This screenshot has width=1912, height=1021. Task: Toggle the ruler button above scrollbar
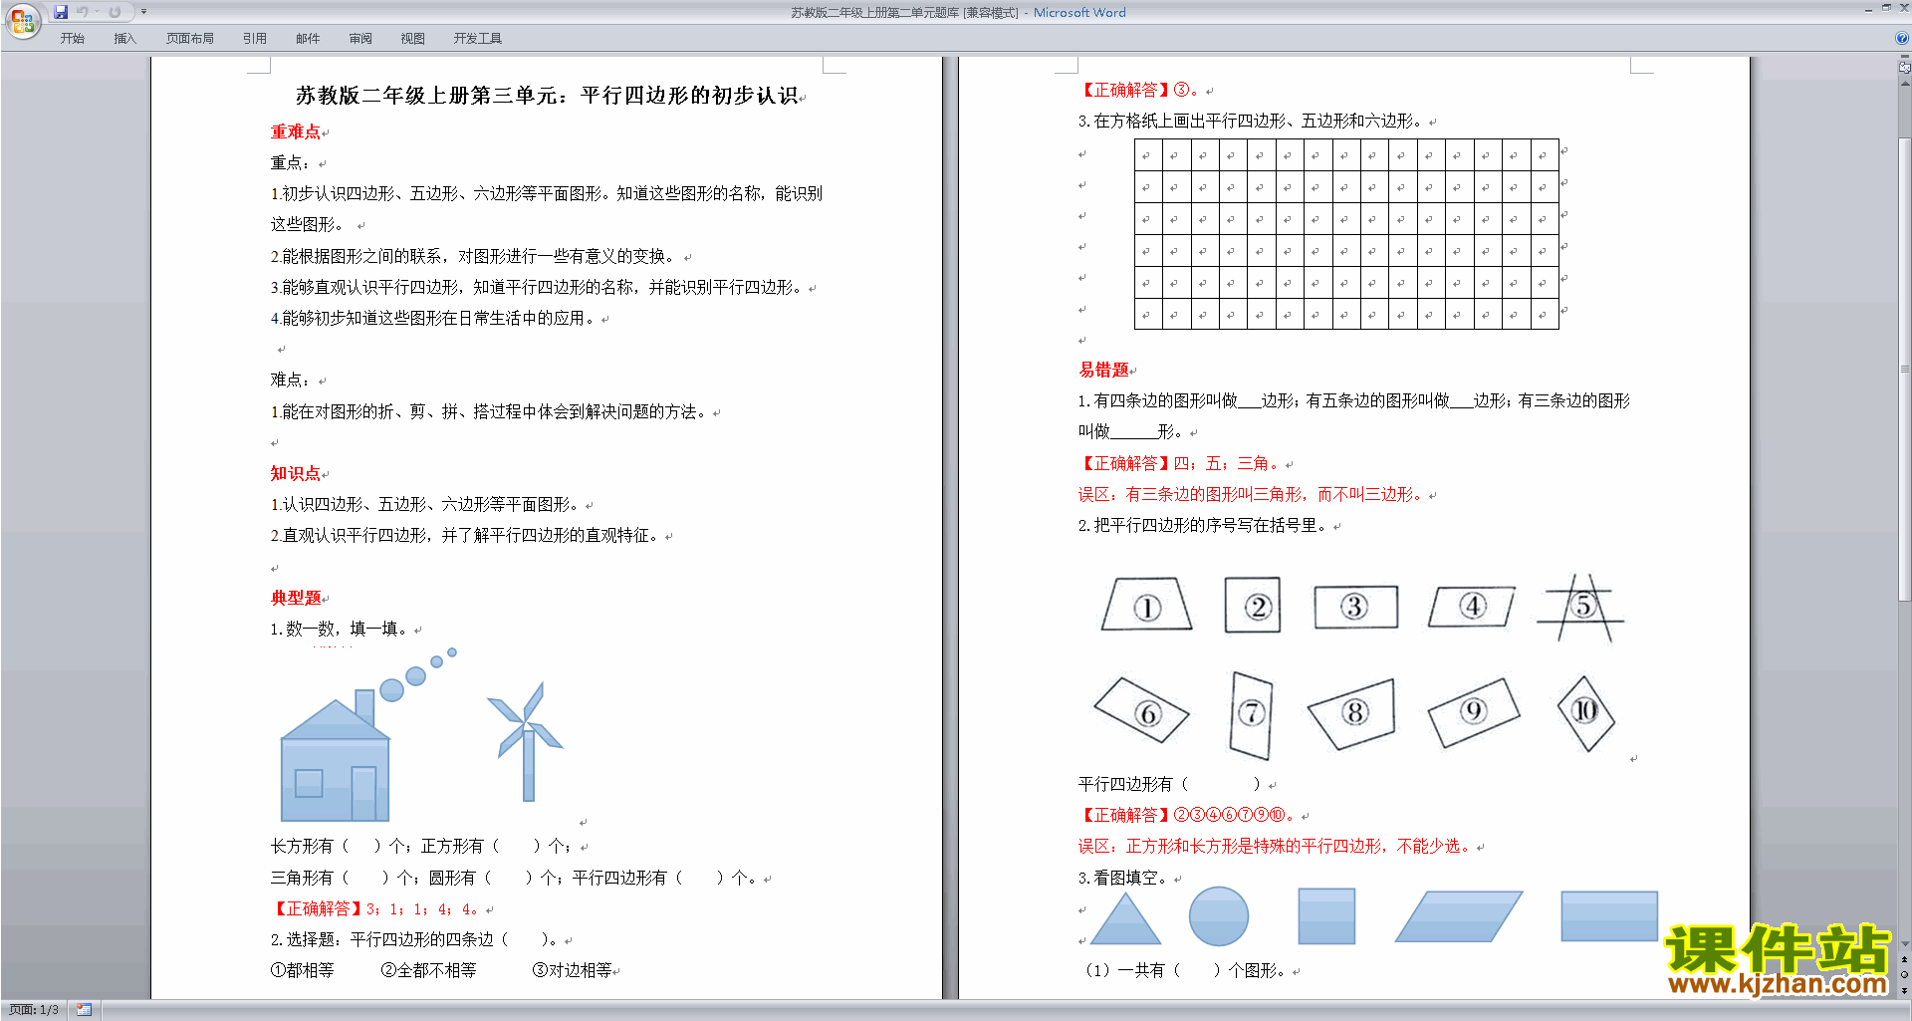(1904, 67)
